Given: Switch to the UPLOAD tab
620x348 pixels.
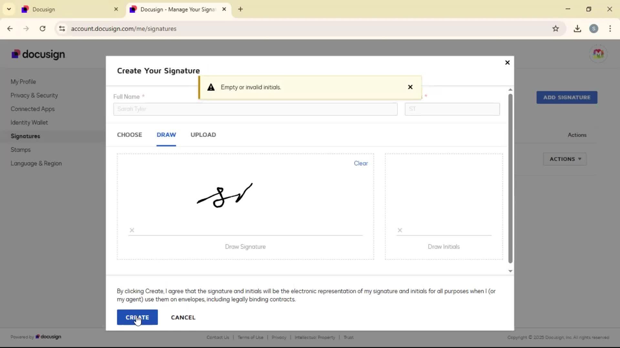Looking at the screenshot, I should (203, 135).
